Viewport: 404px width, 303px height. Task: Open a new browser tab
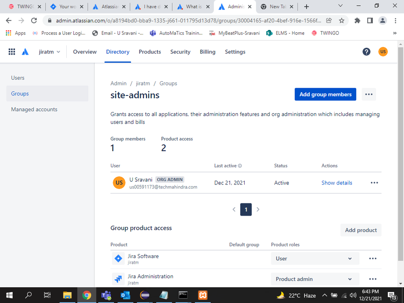click(x=307, y=7)
